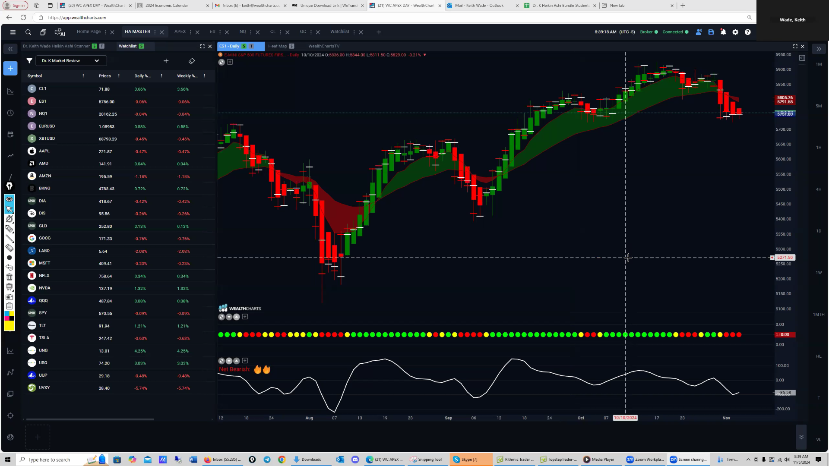Click the Connected status indicator
The height and width of the screenshot is (466, 829).
pyautogui.click(x=675, y=32)
